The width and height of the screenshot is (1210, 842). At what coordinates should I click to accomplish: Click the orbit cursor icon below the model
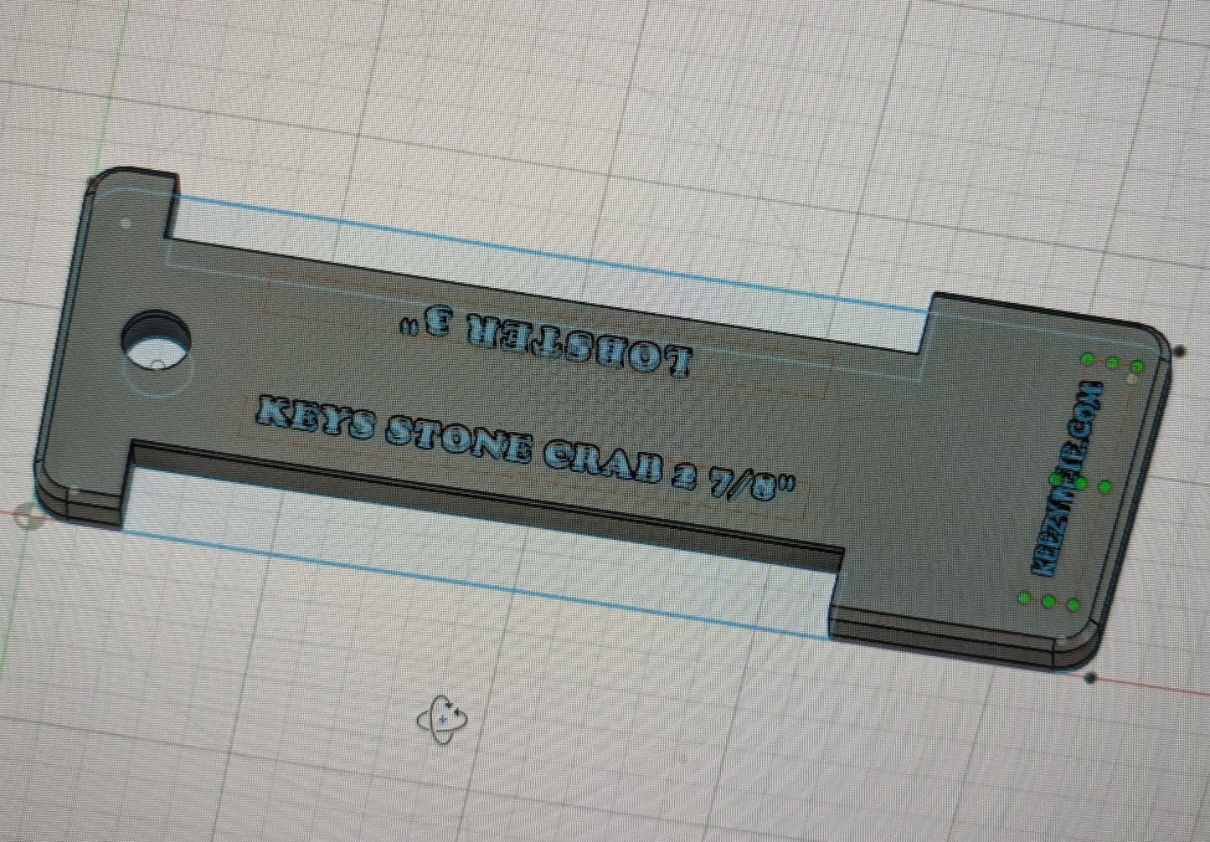point(442,719)
